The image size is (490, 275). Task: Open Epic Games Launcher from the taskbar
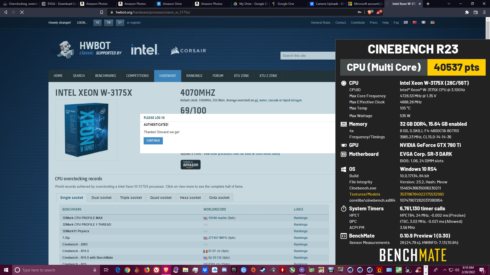click(x=234, y=270)
